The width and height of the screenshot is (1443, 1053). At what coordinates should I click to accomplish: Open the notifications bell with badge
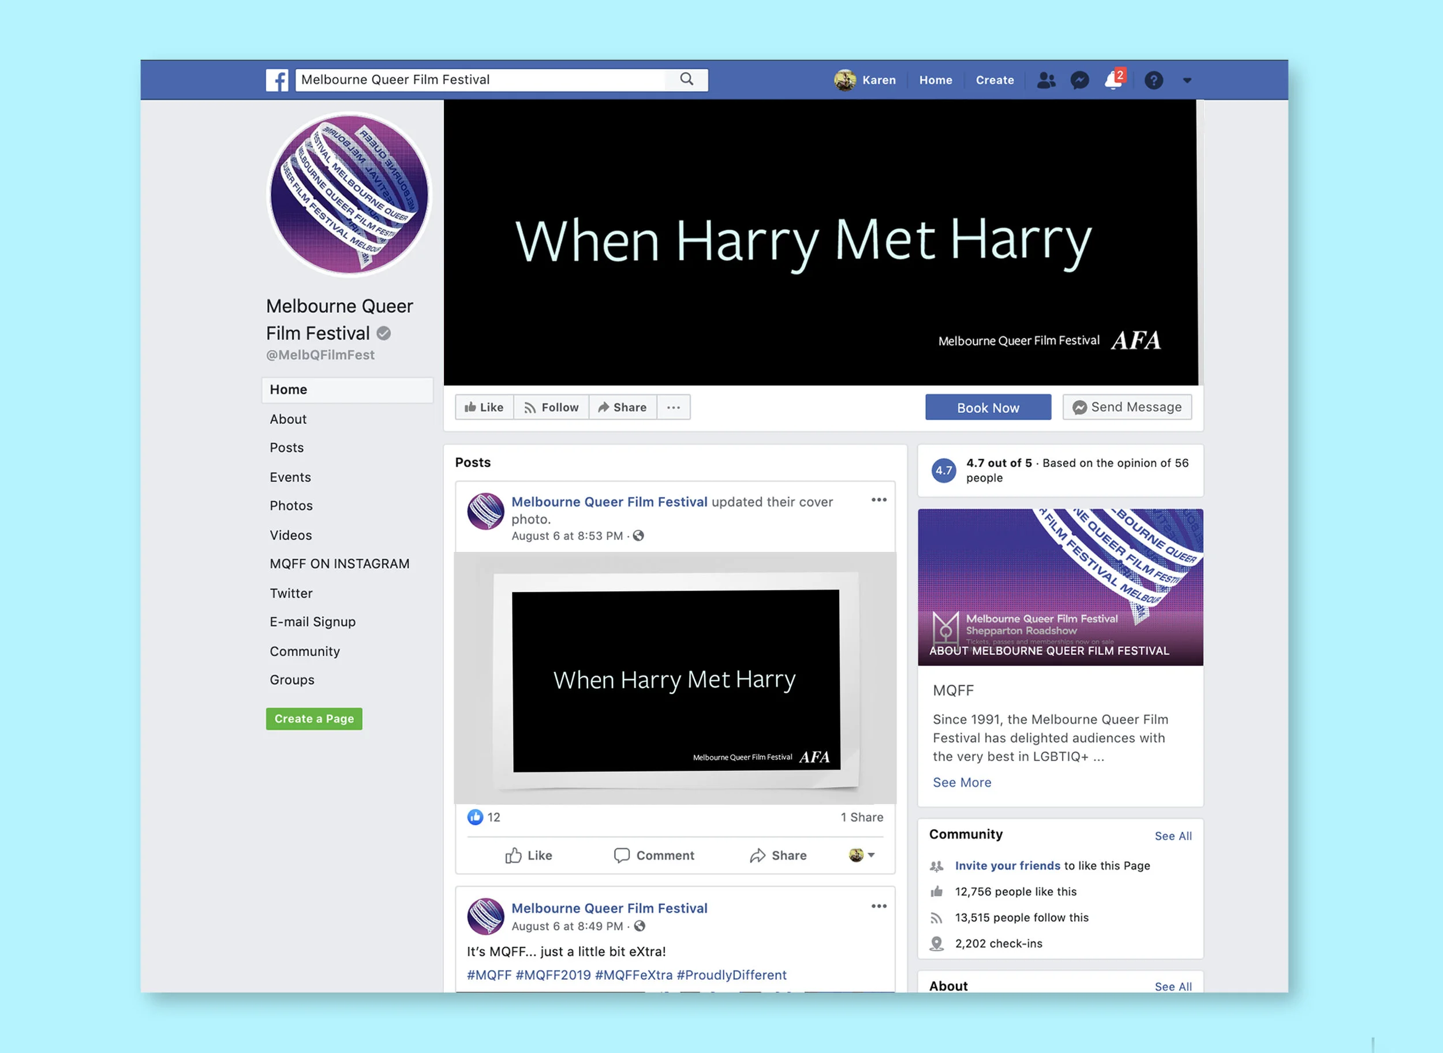[1113, 80]
